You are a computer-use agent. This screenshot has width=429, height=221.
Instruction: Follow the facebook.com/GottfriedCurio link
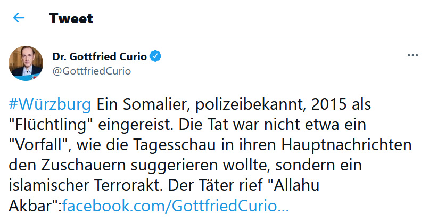(x=176, y=206)
